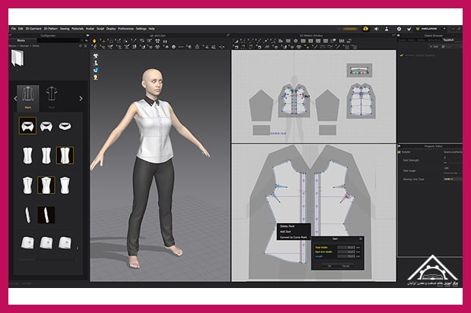The height and width of the screenshot is (313, 471).
Task: Click the Length input field in the Dart dialog
Action: 345,256
